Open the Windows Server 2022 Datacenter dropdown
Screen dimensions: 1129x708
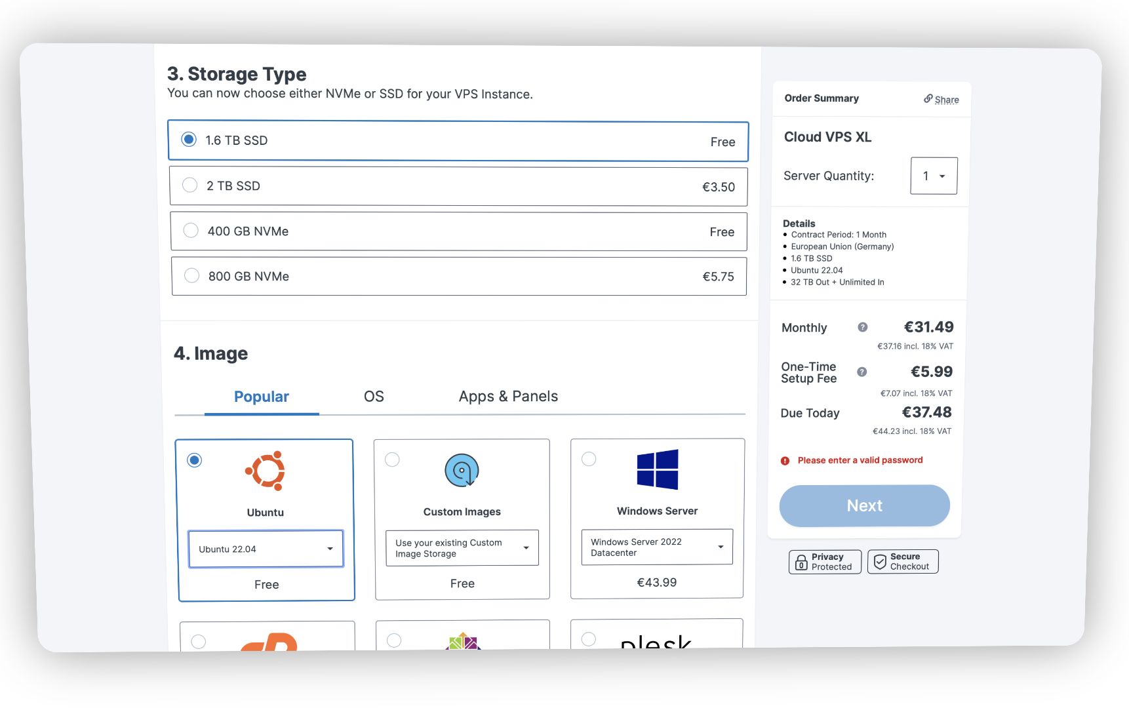[x=657, y=547]
